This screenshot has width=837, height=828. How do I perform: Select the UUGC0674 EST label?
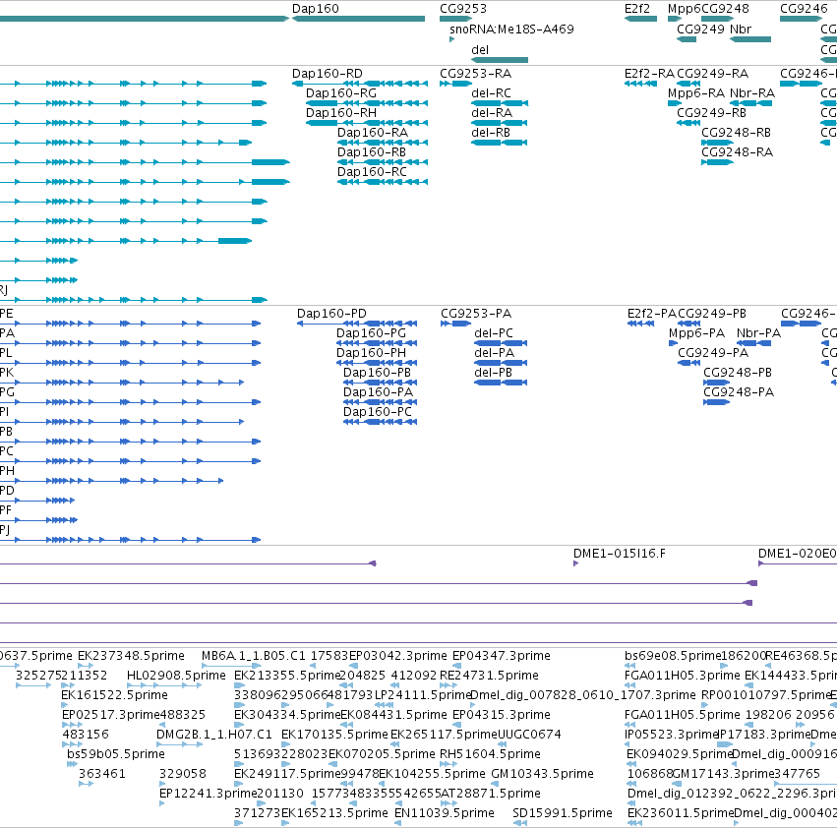coord(529,736)
